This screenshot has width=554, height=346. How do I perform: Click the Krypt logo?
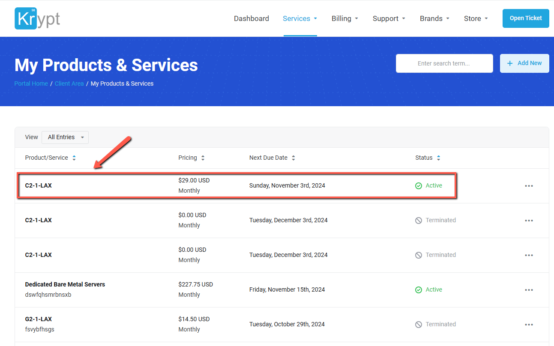pos(37,18)
